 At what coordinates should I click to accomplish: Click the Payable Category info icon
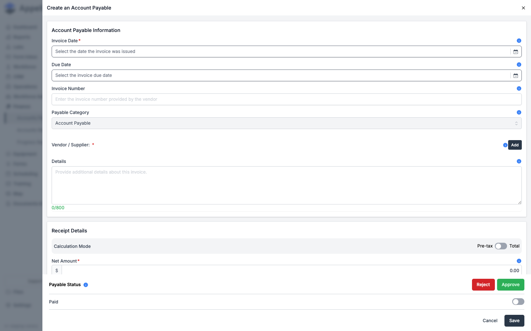[x=519, y=113]
